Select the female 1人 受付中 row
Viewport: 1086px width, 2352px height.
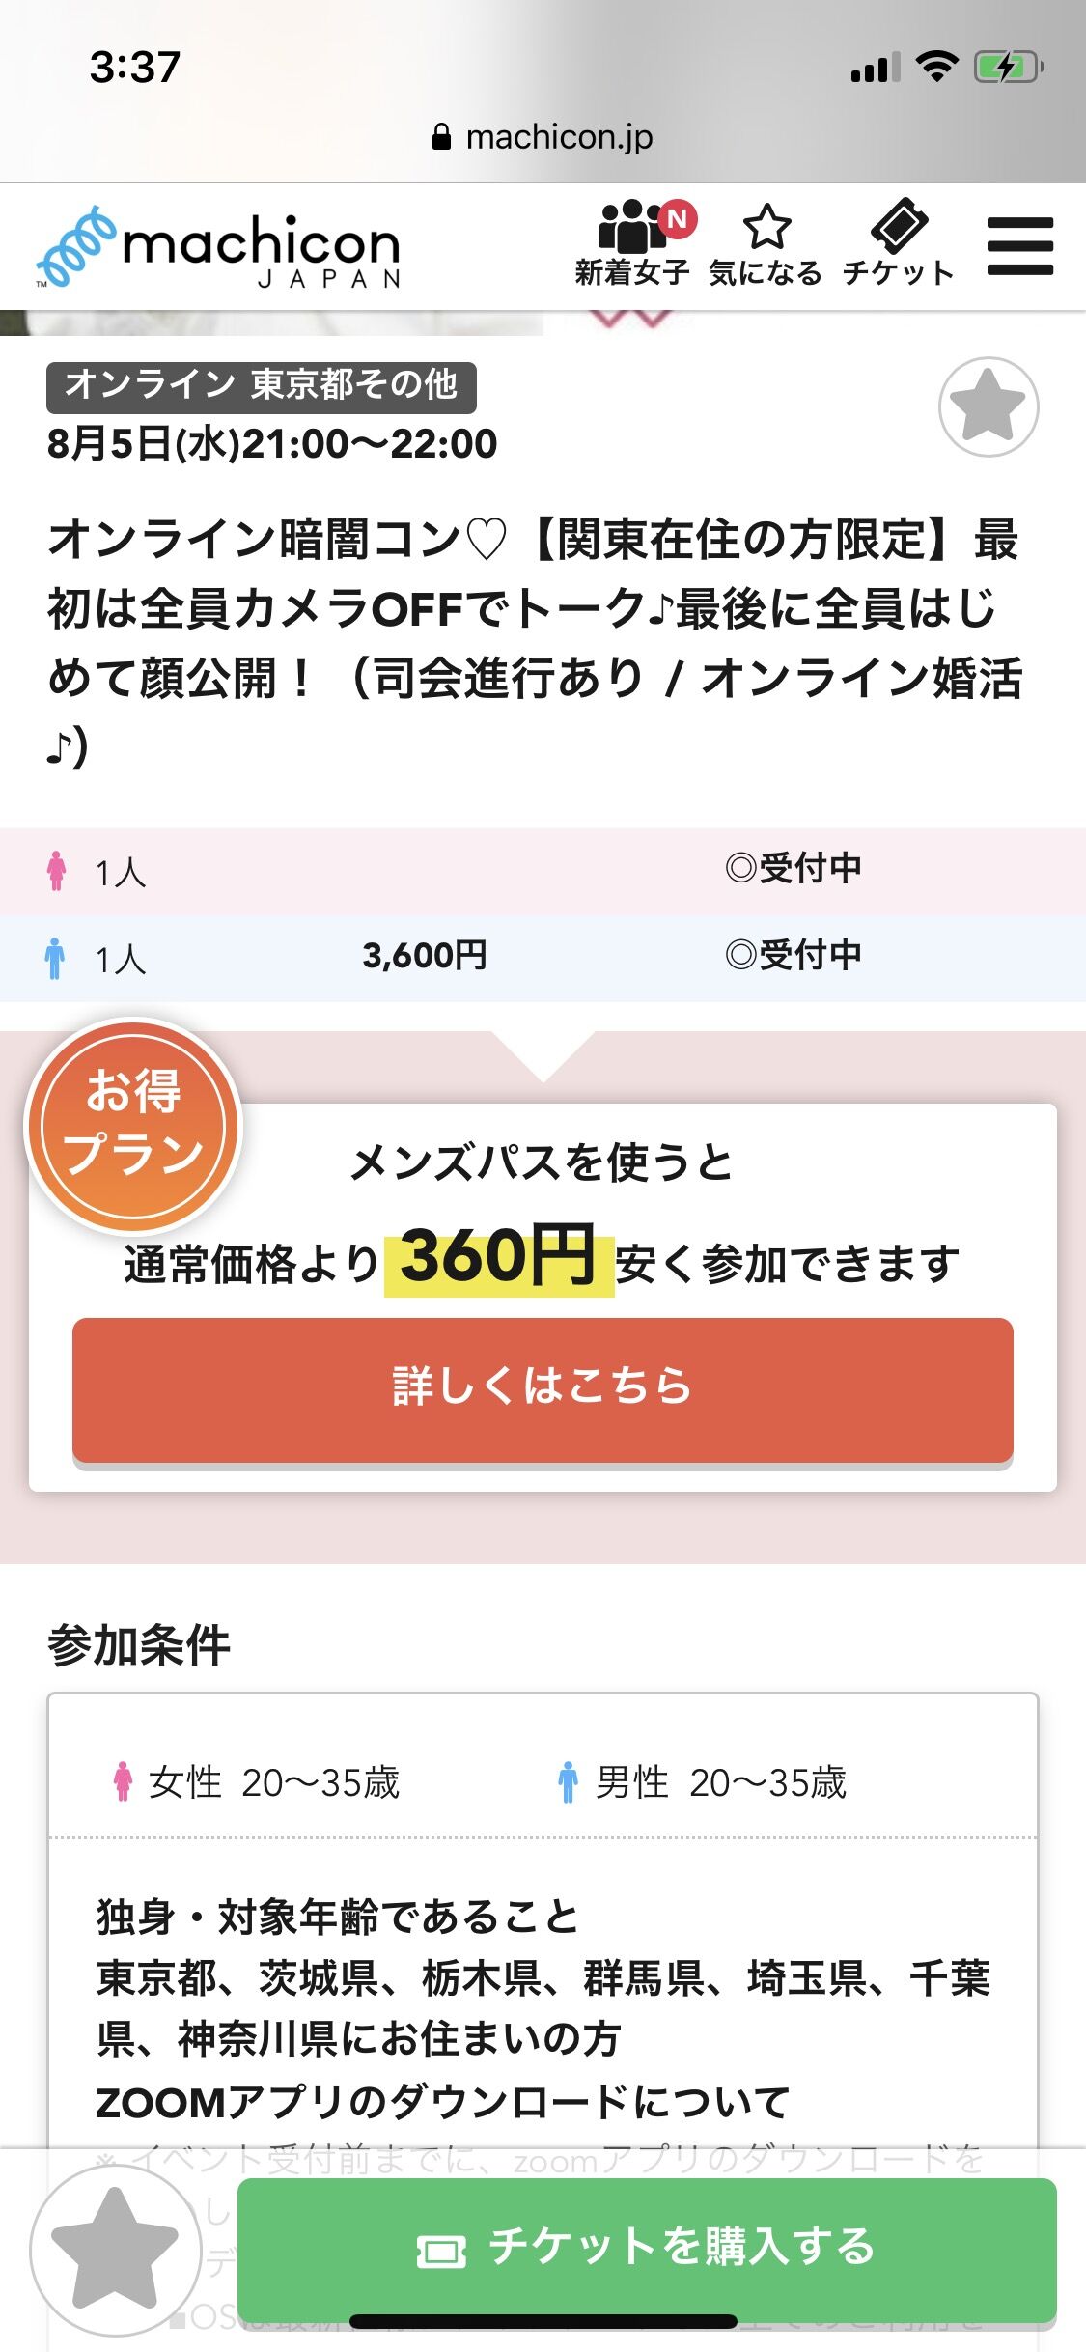coord(543,871)
